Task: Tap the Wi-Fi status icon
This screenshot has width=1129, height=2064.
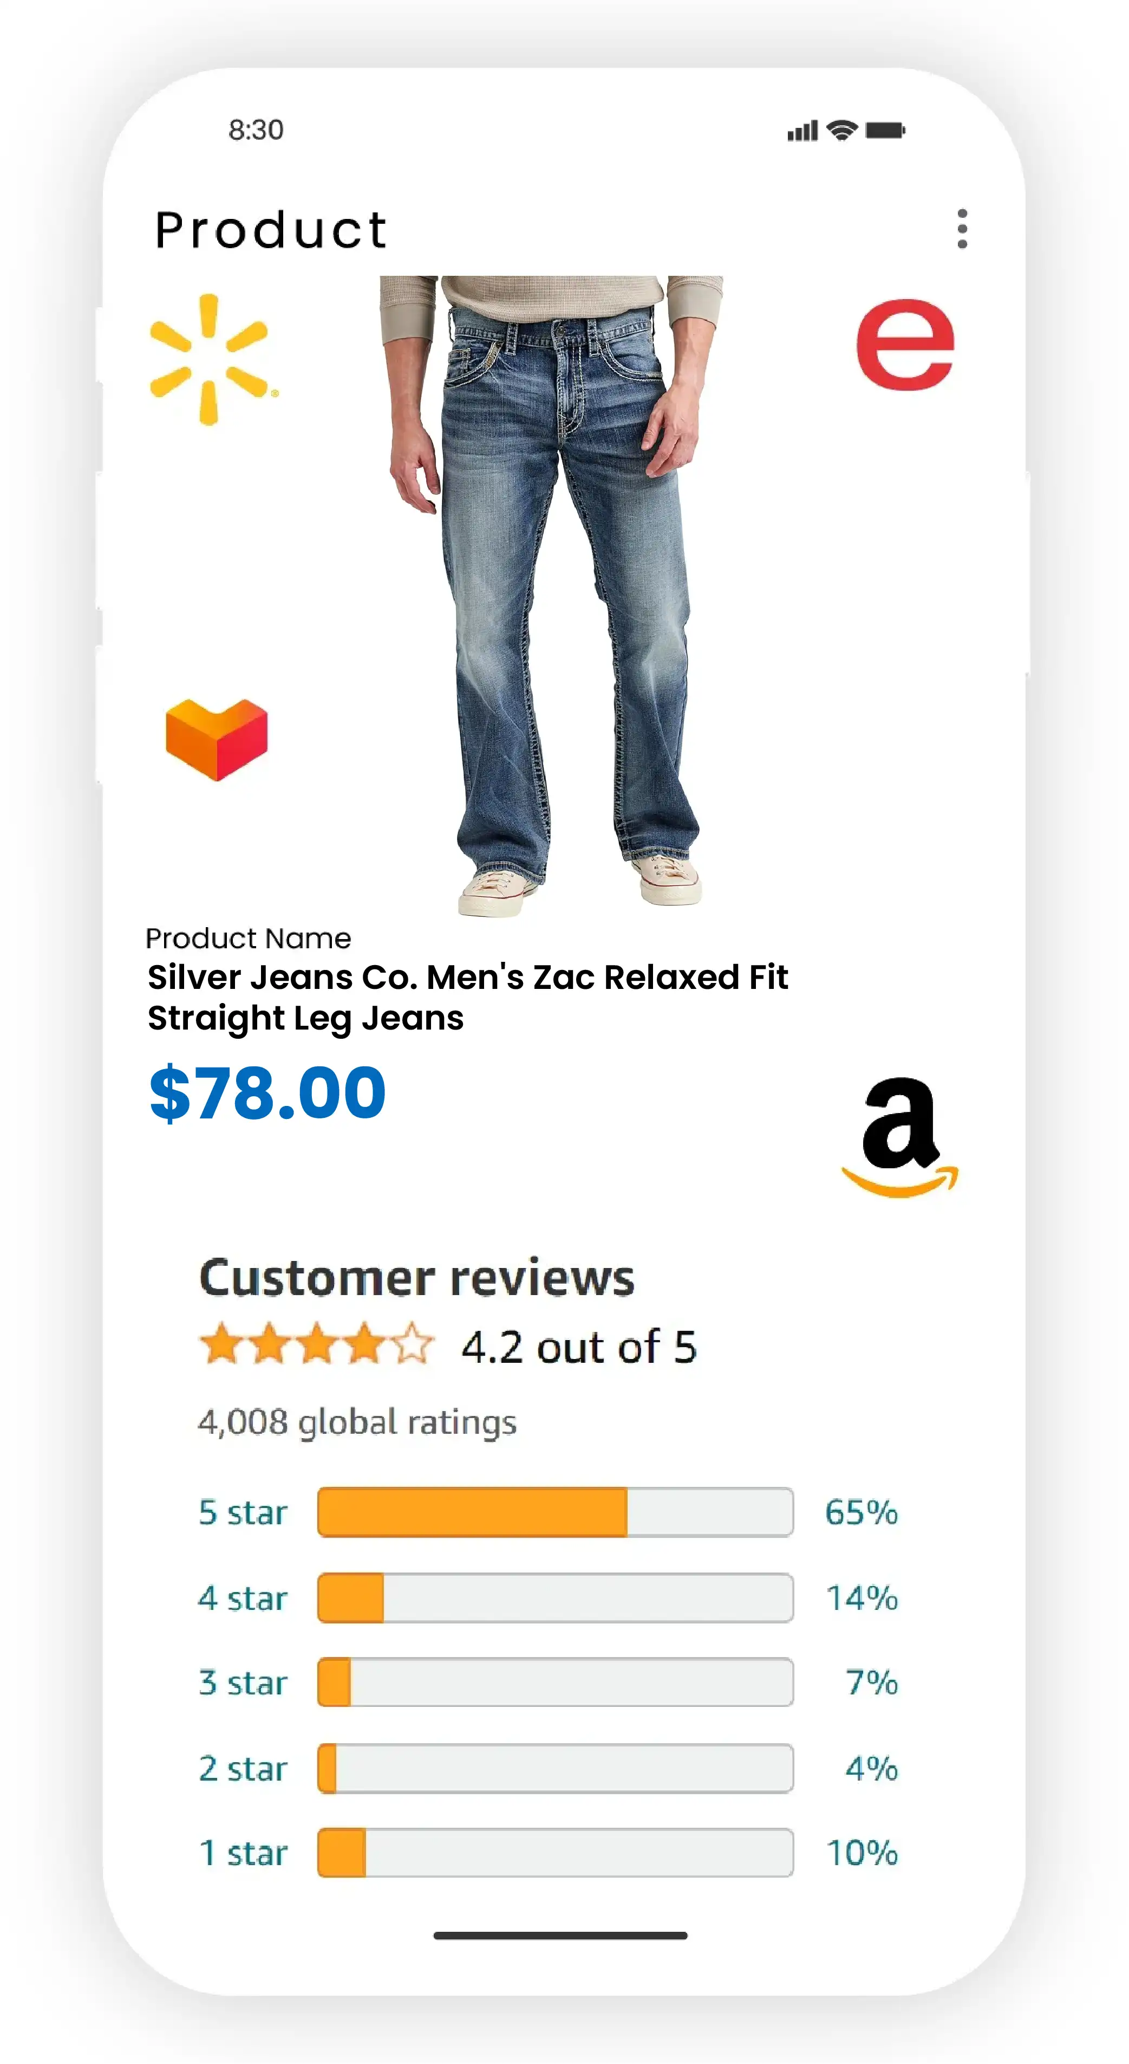Action: (841, 130)
